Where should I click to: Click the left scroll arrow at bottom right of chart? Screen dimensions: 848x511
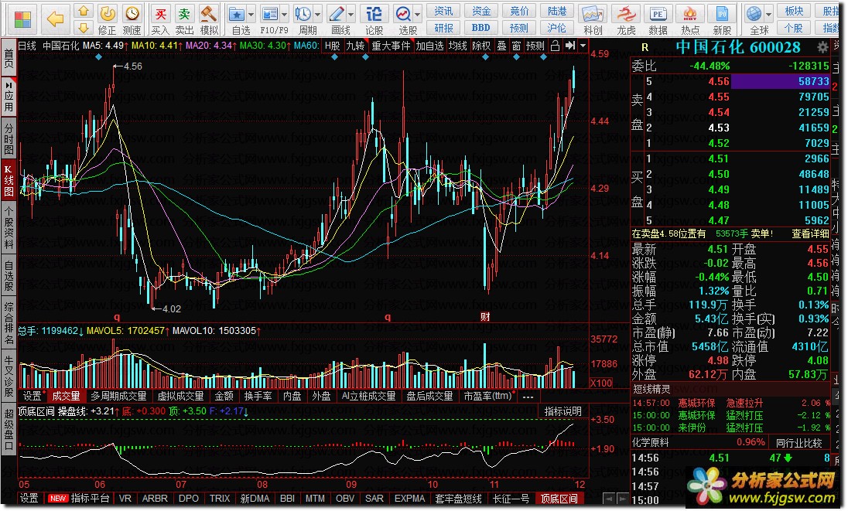point(609,499)
